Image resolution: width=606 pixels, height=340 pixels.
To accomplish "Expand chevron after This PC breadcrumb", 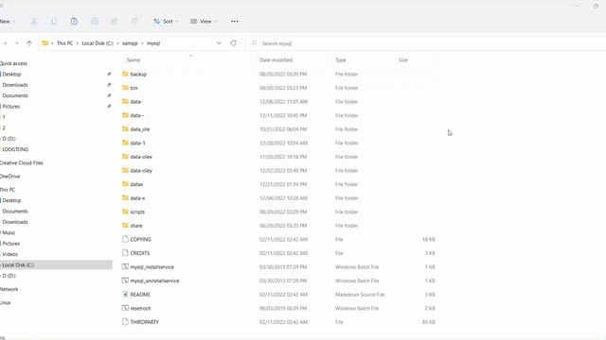I will [78, 43].
